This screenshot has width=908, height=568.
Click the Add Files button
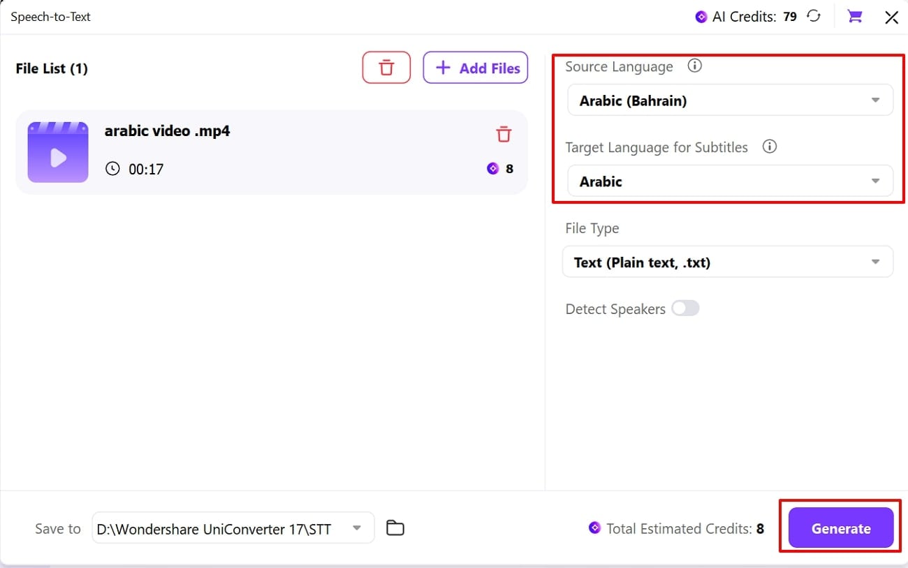pyautogui.click(x=476, y=68)
